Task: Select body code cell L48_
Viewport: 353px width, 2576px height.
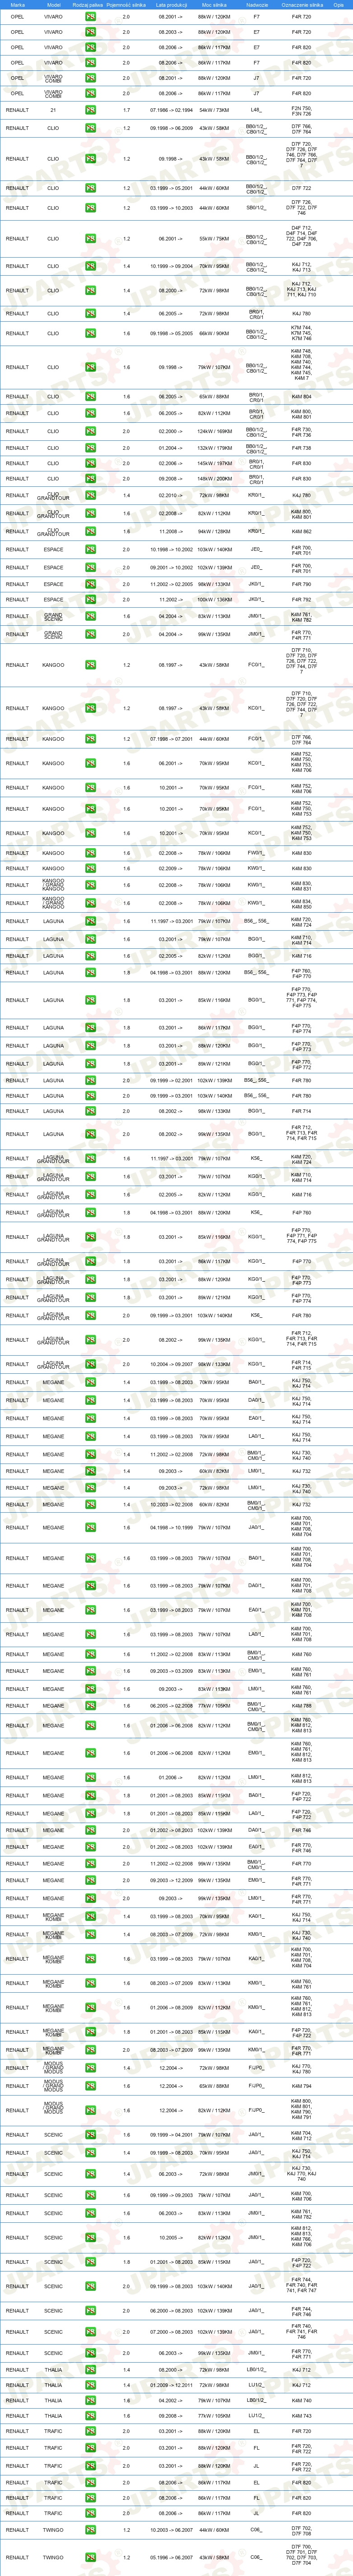Action: (256, 110)
